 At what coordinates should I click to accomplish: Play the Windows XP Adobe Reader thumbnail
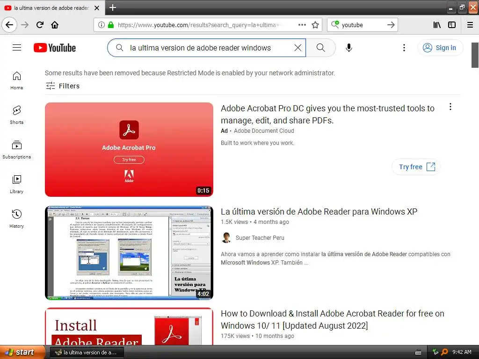coord(129,253)
